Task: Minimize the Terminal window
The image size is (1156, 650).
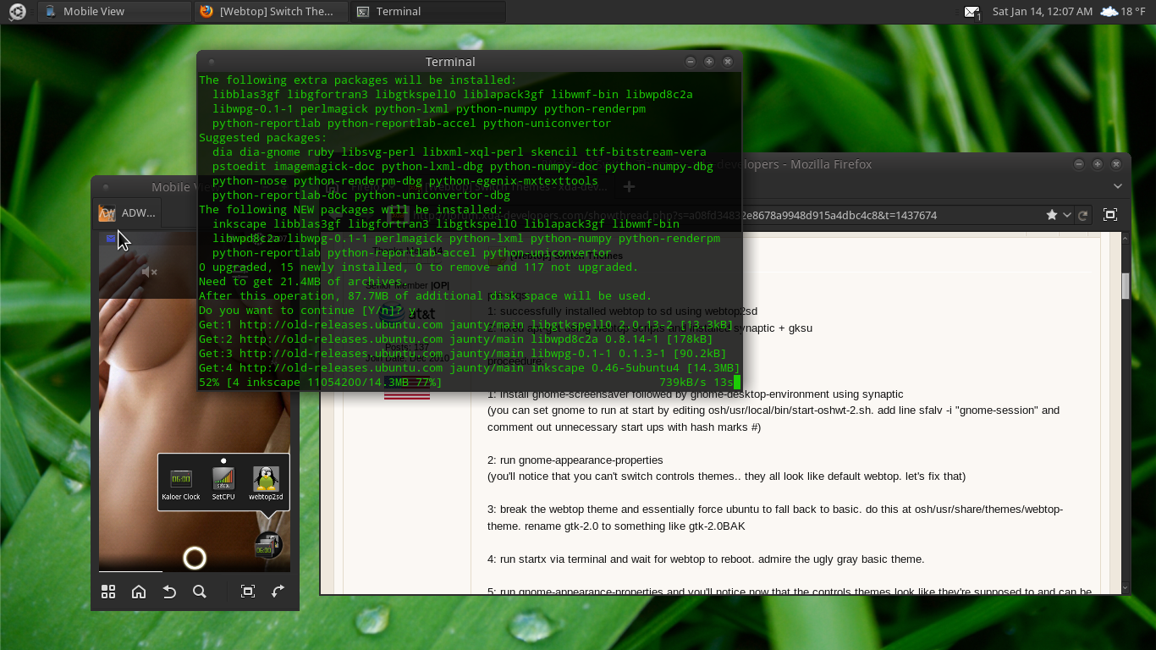Action: click(691, 62)
